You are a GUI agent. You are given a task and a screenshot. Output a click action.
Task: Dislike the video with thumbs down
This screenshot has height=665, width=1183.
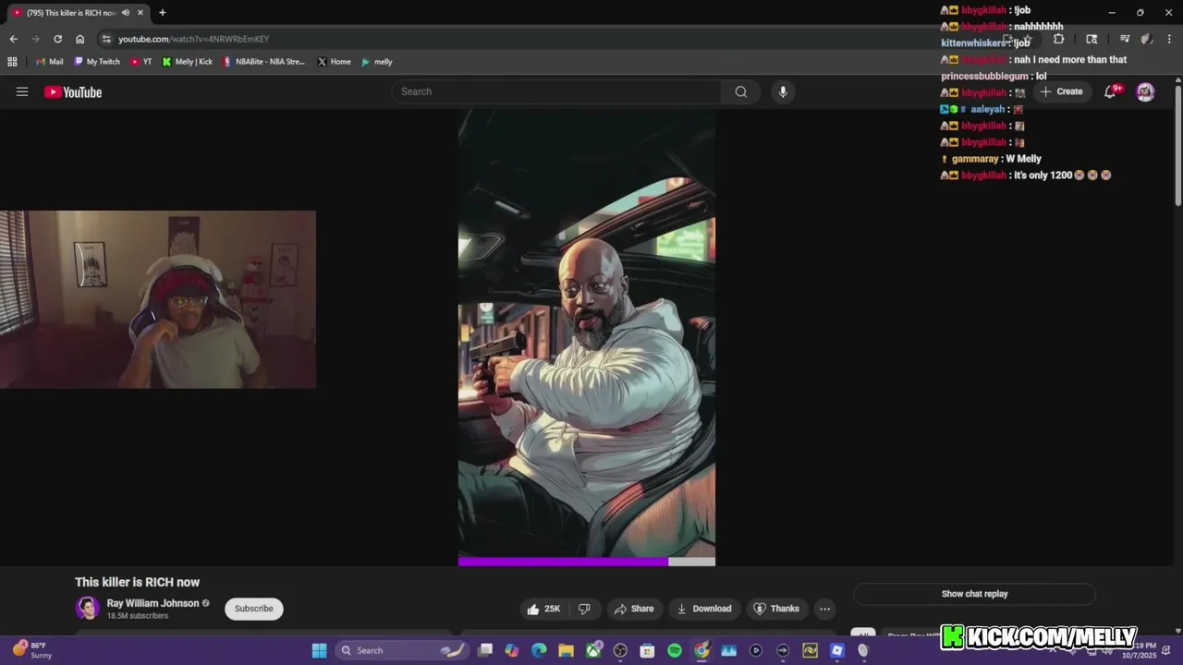(x=584, y=609)
